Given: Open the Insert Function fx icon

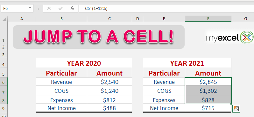Looking at the screenshot, I should coord(72,8).
